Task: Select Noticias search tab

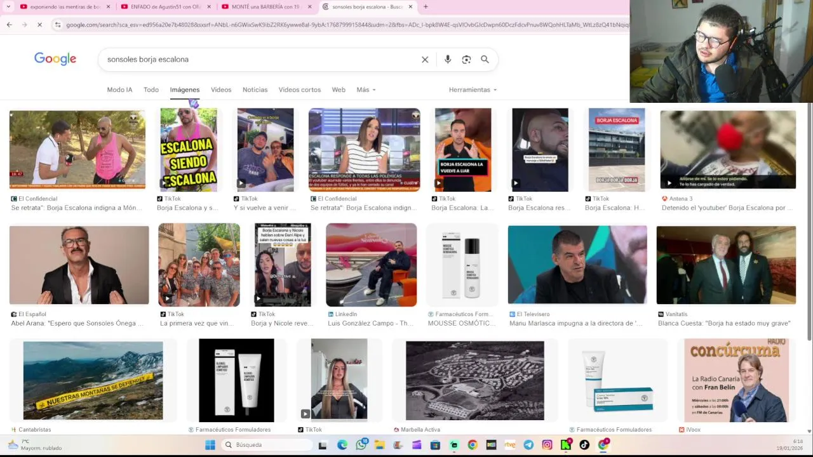Action: click(x=255, y=89)
